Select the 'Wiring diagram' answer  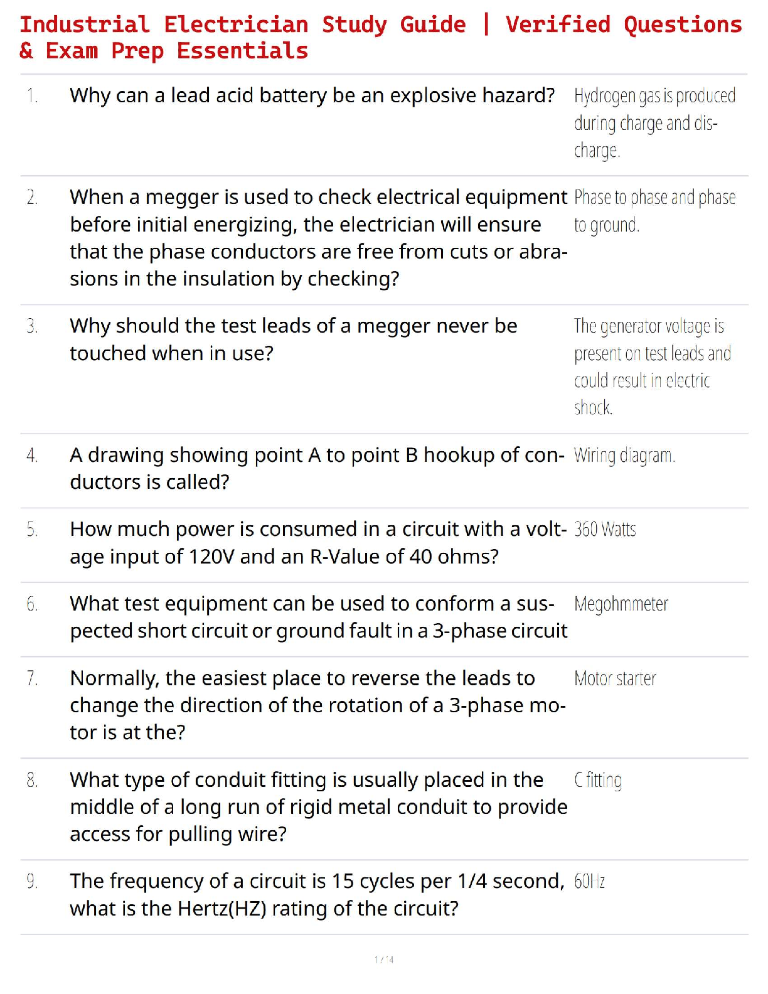[624, 455]
